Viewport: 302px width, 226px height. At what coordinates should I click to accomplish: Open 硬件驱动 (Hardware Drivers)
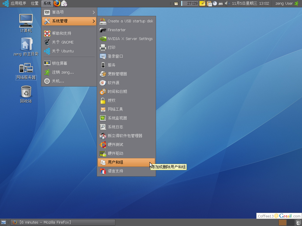coord(126,154)
